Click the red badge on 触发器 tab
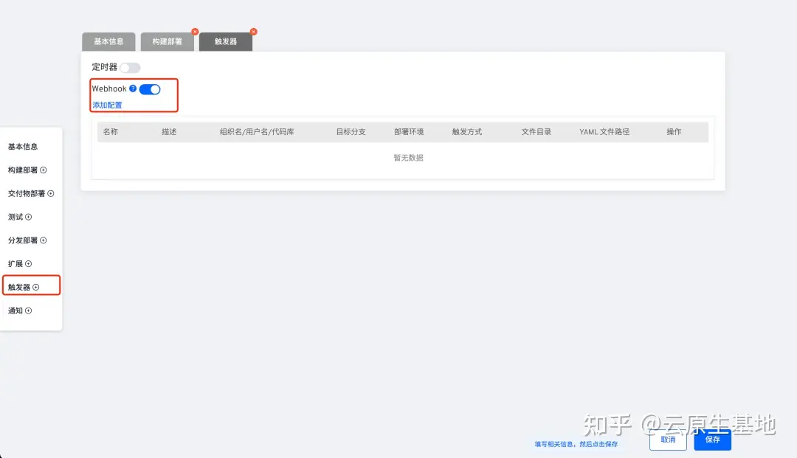The image size is (797, 458). click(253, 32)
